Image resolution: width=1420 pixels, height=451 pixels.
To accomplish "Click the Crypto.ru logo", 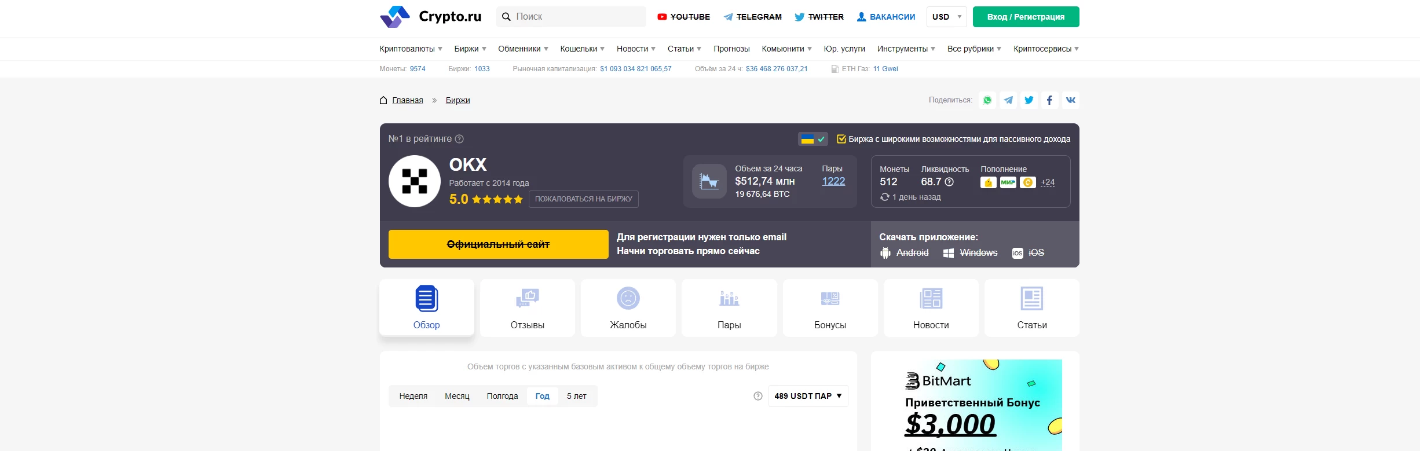I will tap(431, 17).
